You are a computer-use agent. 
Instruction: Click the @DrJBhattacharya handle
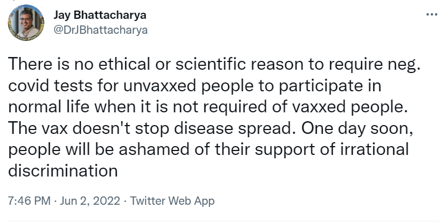(100, 30)
